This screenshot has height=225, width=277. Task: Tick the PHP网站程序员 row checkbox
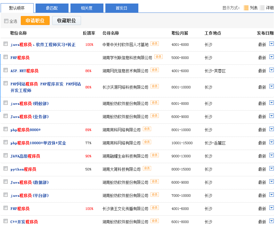coord(6,83)
